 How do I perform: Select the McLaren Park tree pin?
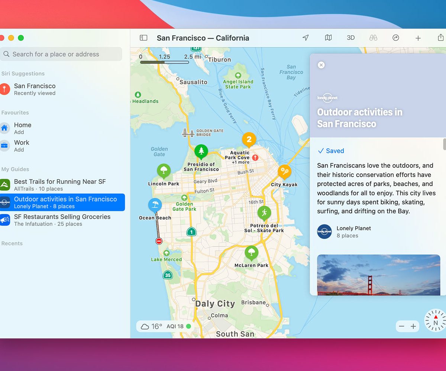pos(251,253)
